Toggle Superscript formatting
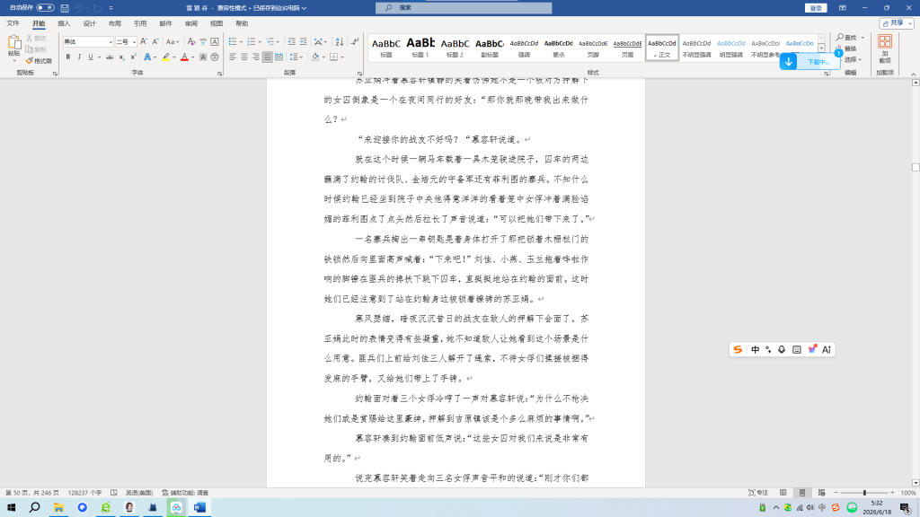The image size is (920, 517). [133, 57]
